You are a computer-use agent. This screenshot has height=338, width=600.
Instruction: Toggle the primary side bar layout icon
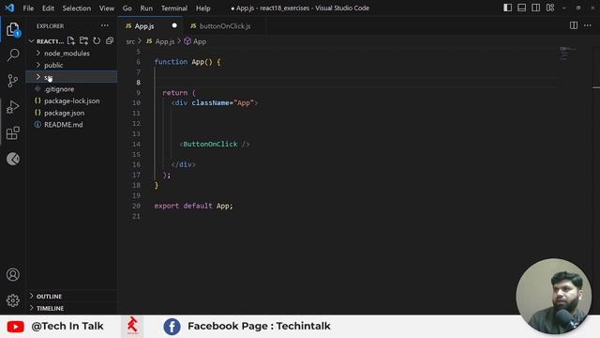(x=507, y=8)
